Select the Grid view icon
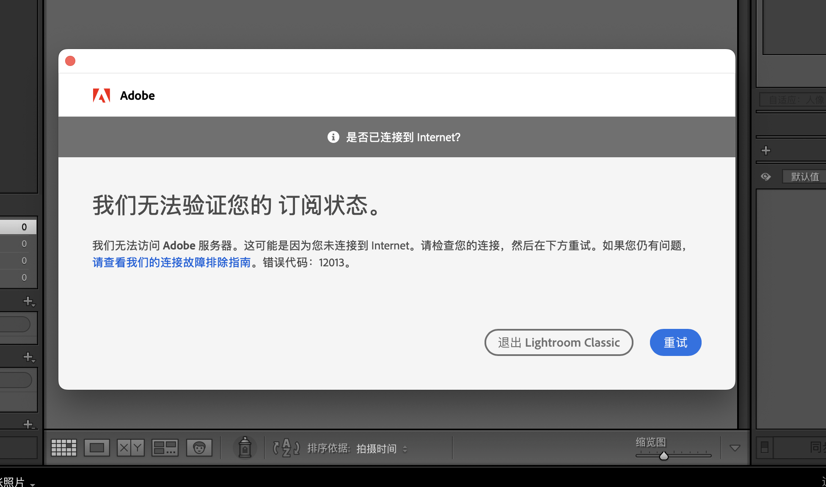This screenshot has height=487, width=826. [x=64, y=447]
